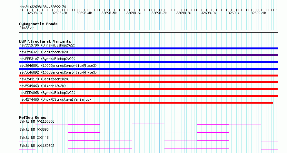Click magenta line under SYNJ1|NM_001160302
287x153 pixels.
148,148
